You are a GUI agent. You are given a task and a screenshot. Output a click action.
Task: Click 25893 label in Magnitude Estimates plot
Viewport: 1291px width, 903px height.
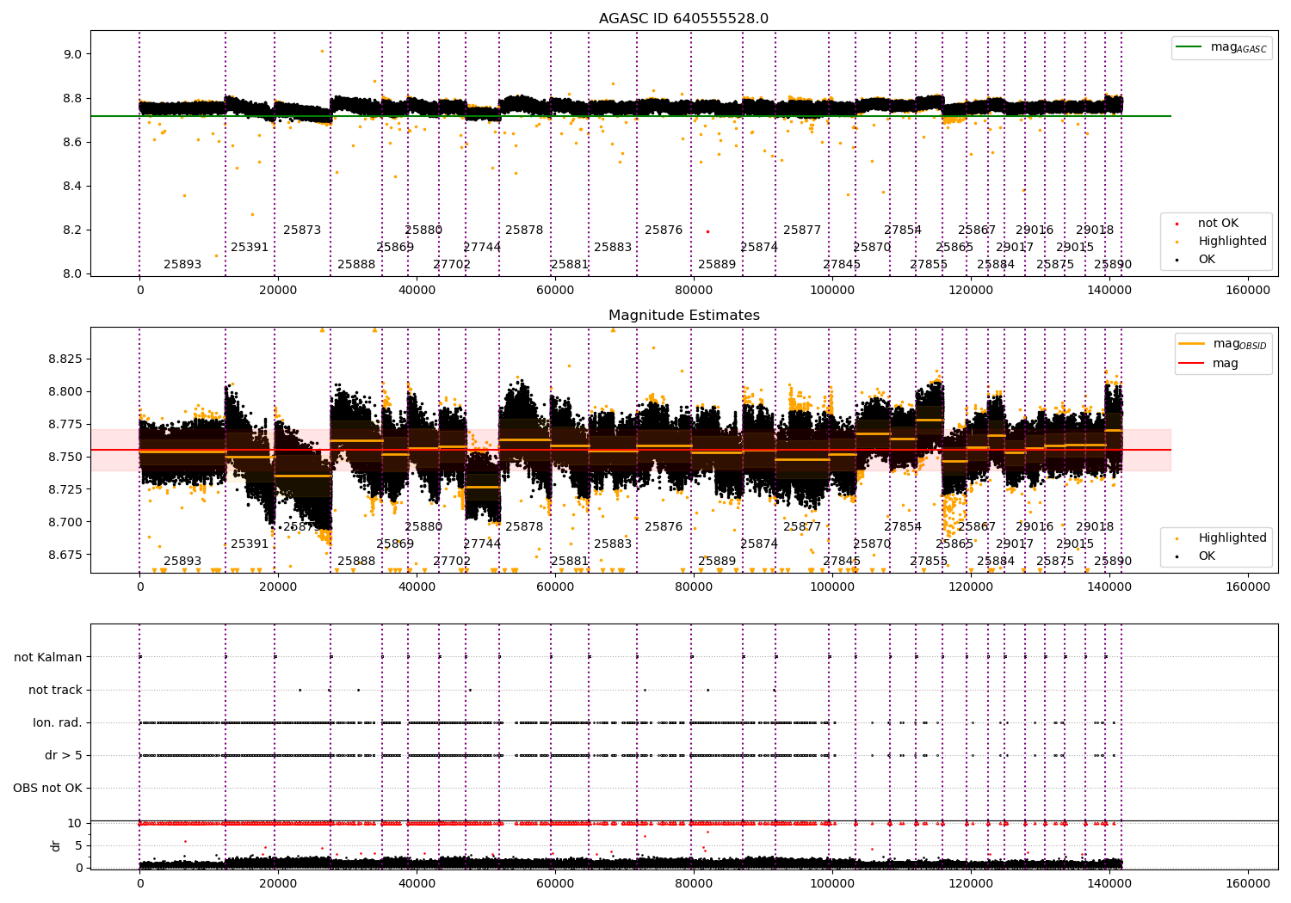click(x=182, y=562)
